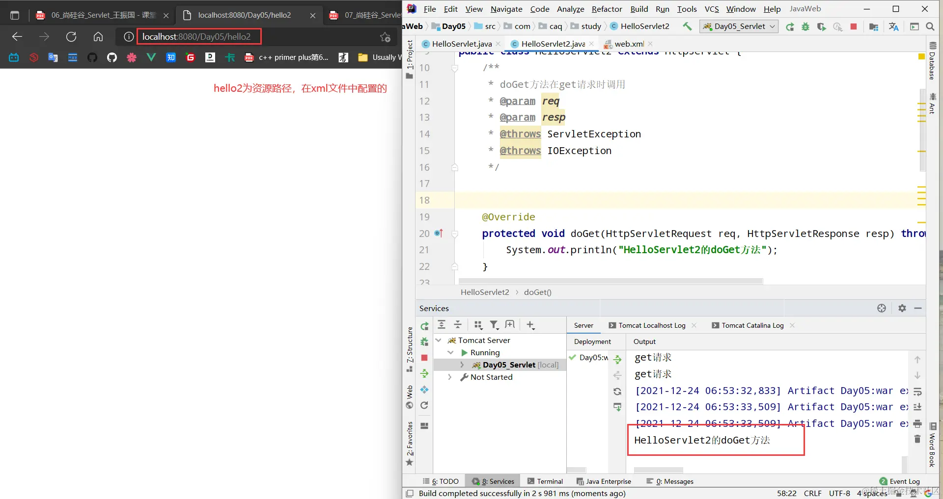
Task: Open the Services panel gear settings
Action: point(902,308)
